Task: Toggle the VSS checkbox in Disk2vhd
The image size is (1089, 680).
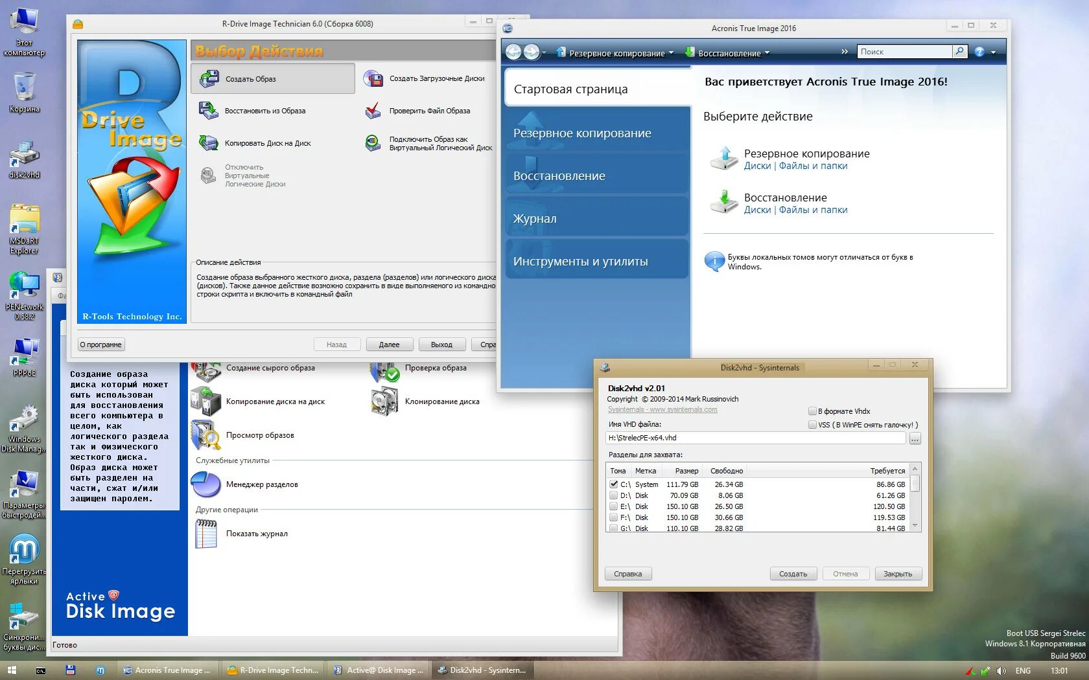Action: tap(812, 425)
